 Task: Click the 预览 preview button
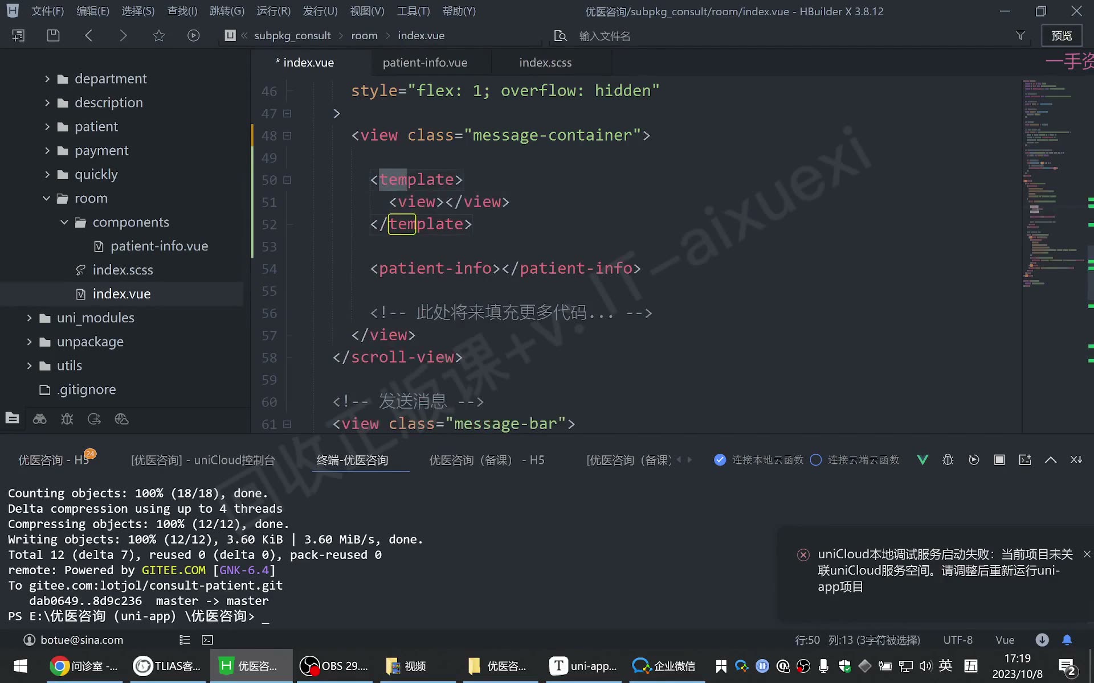point(1062,35)
